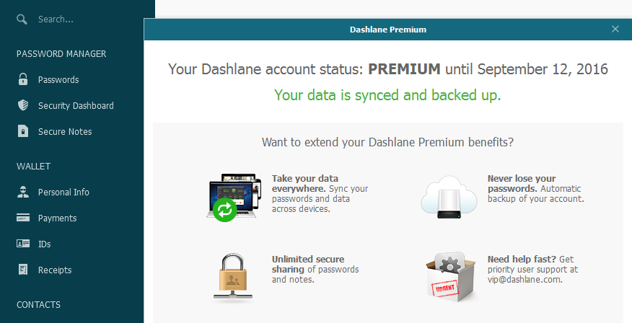Go to Security Dashboard
The width and height of the screenshot is (632, 323).
click(76, 105)
